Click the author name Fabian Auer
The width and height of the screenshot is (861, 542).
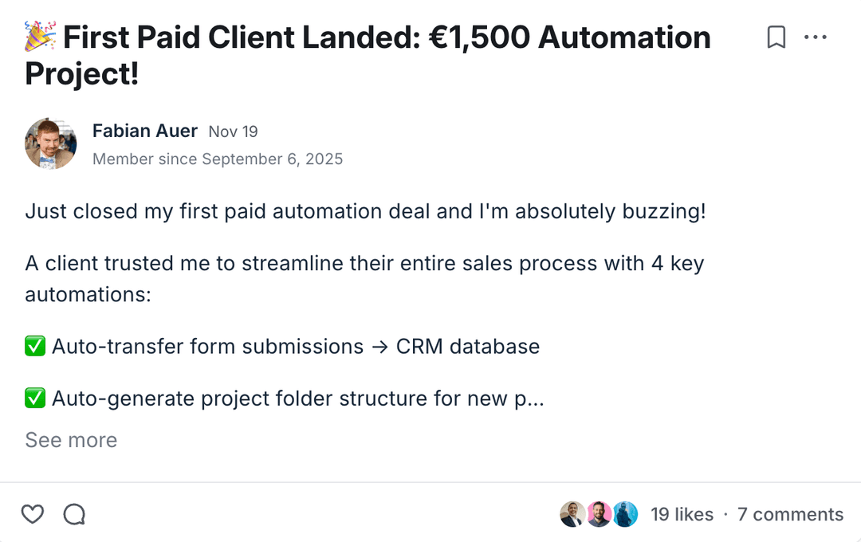(x=145, y=131)
